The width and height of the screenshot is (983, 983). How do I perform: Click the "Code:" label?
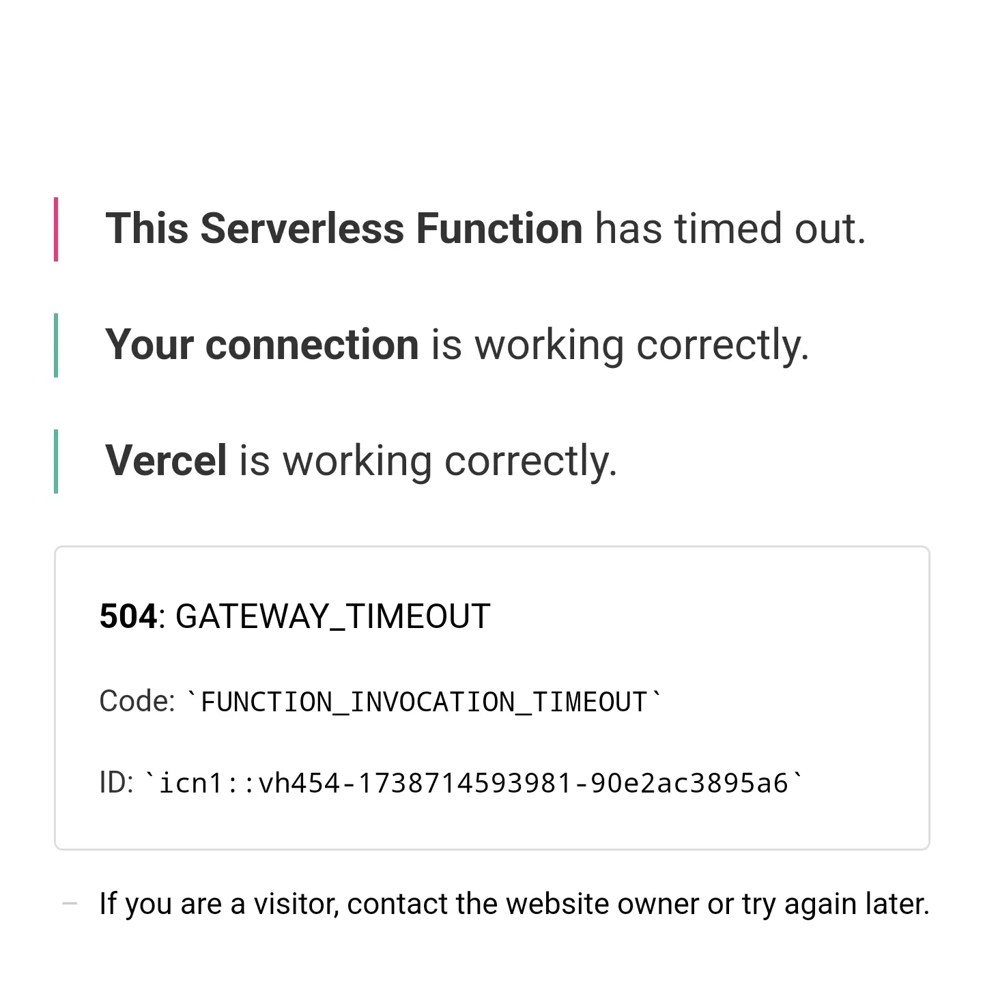pyautogui.click(x=137, y=701)
